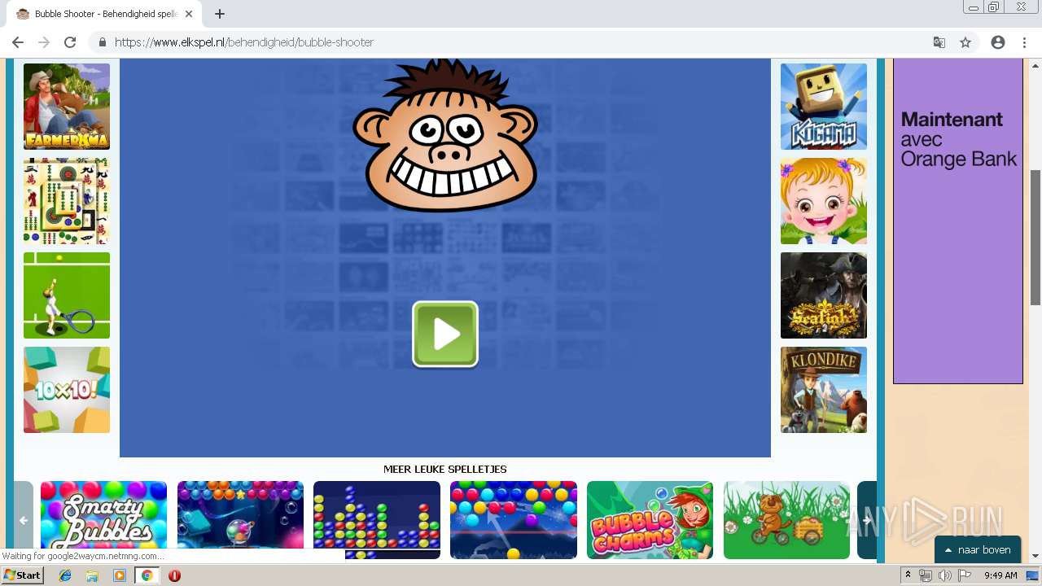Open the 10x10! game thumbnail

click(x=67, y=390)
